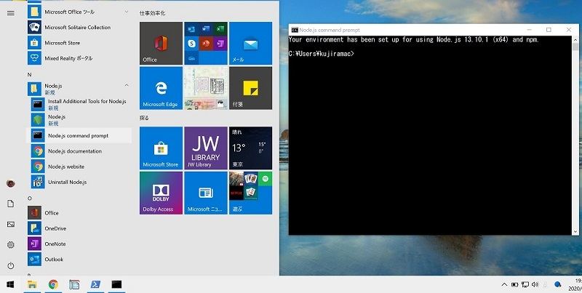Switch to command prompt taskbar icon
This screenshot has width=582, height=293.
point(116,284)
